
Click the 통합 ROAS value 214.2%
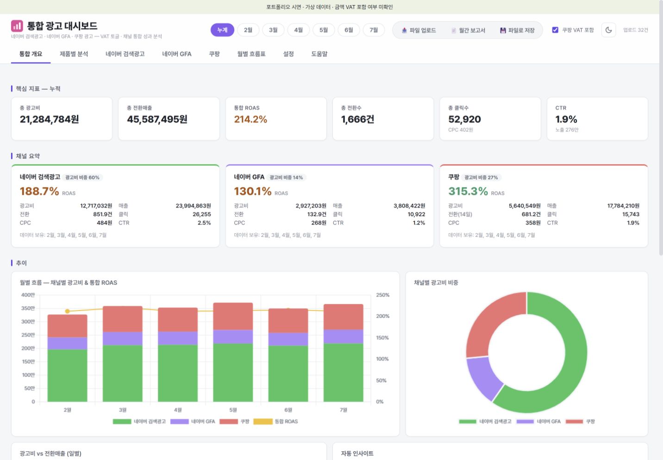250,119
